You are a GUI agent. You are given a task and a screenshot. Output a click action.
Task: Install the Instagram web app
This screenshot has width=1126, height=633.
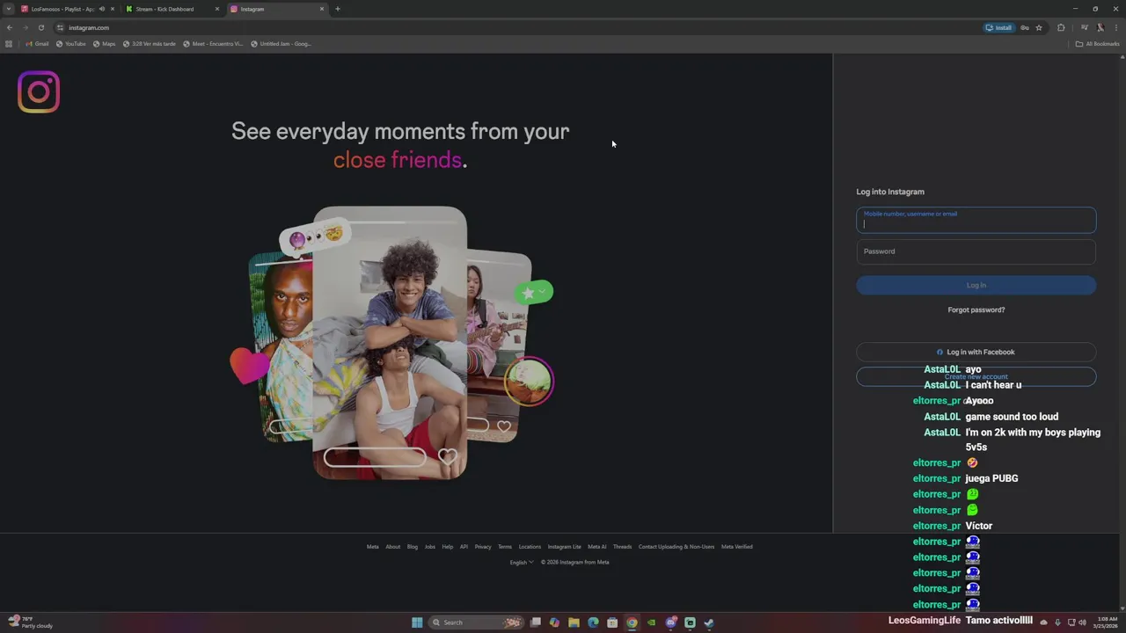click(998, 27)
